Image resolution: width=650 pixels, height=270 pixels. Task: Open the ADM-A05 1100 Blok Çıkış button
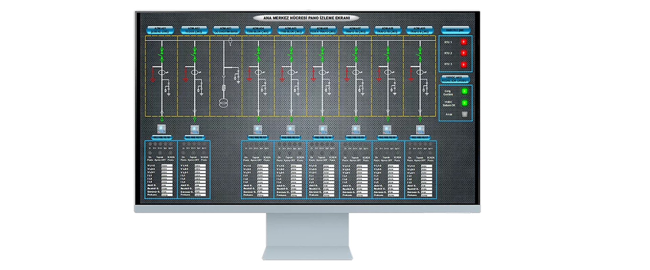(x=290, y=30)
